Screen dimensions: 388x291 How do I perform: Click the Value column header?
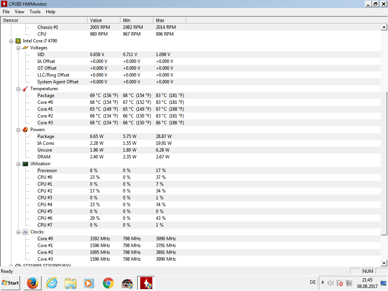pos(104,20)
